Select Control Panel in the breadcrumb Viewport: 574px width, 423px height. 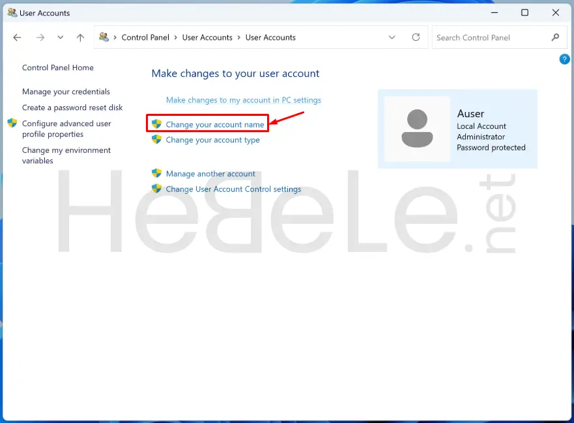click(x=145, y=37)
